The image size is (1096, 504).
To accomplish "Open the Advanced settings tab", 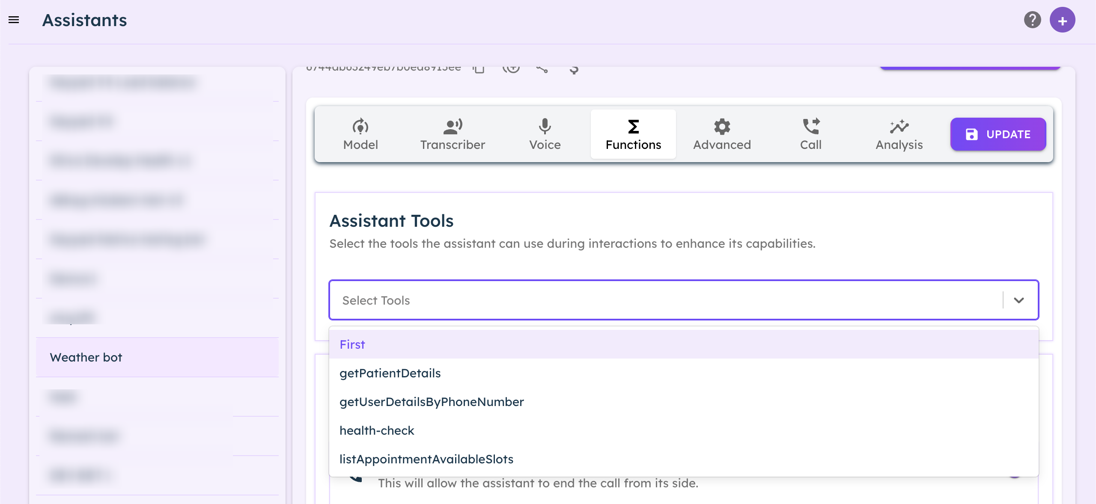I will (722, 134).
